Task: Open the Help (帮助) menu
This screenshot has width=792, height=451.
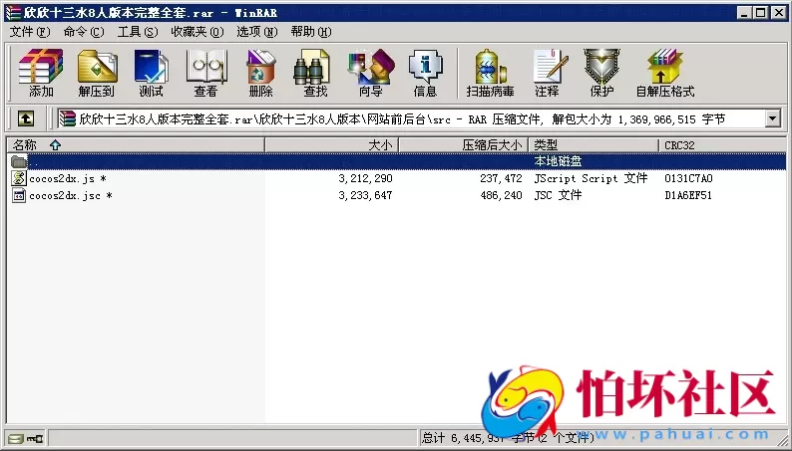Action: (x=311, y=32)
